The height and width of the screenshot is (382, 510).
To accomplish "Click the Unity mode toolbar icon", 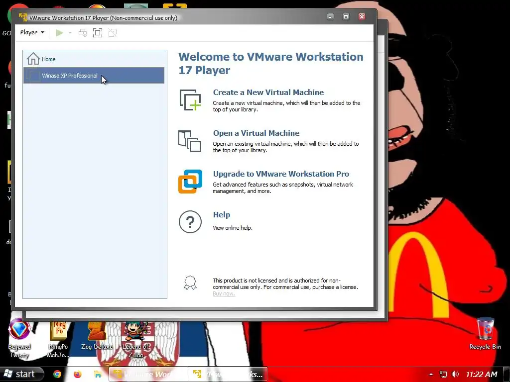I will 113,32.
